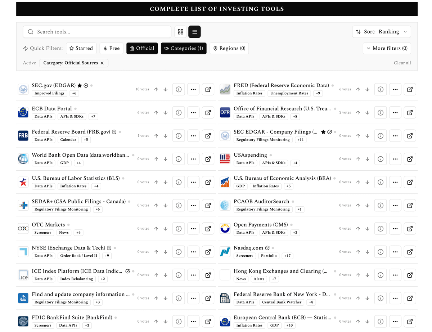Open external link for Hong Kong Exchanges and Clearing
Viewport: 432px width, 332px height.
[x=410, y=275]
